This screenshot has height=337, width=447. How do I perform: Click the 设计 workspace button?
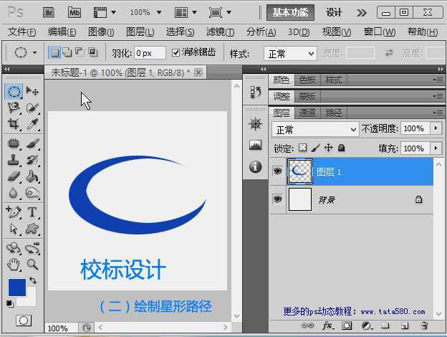(x=334, y=12)
